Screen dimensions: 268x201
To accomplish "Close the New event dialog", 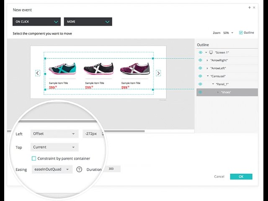I will pyautogui.click(x=254, y=8).
